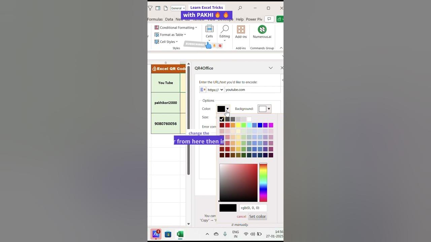Viewport: 431px width, 242px height.
Task: Collapse the ribbon using the chevron
Action: point(281,48)
